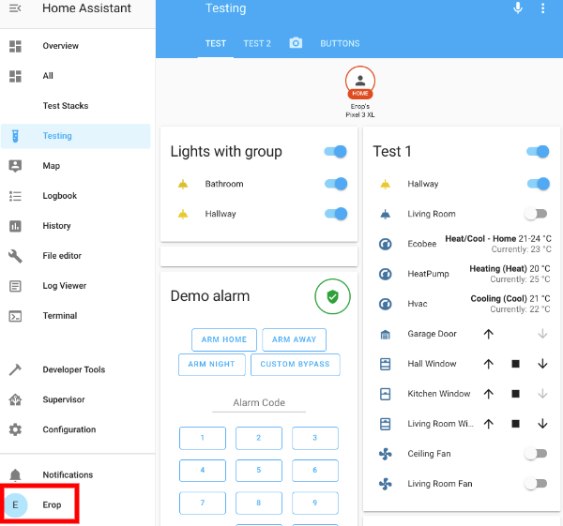
Task: Open the Hall Window cover upward arrow
Action: (x=488, y=364)
